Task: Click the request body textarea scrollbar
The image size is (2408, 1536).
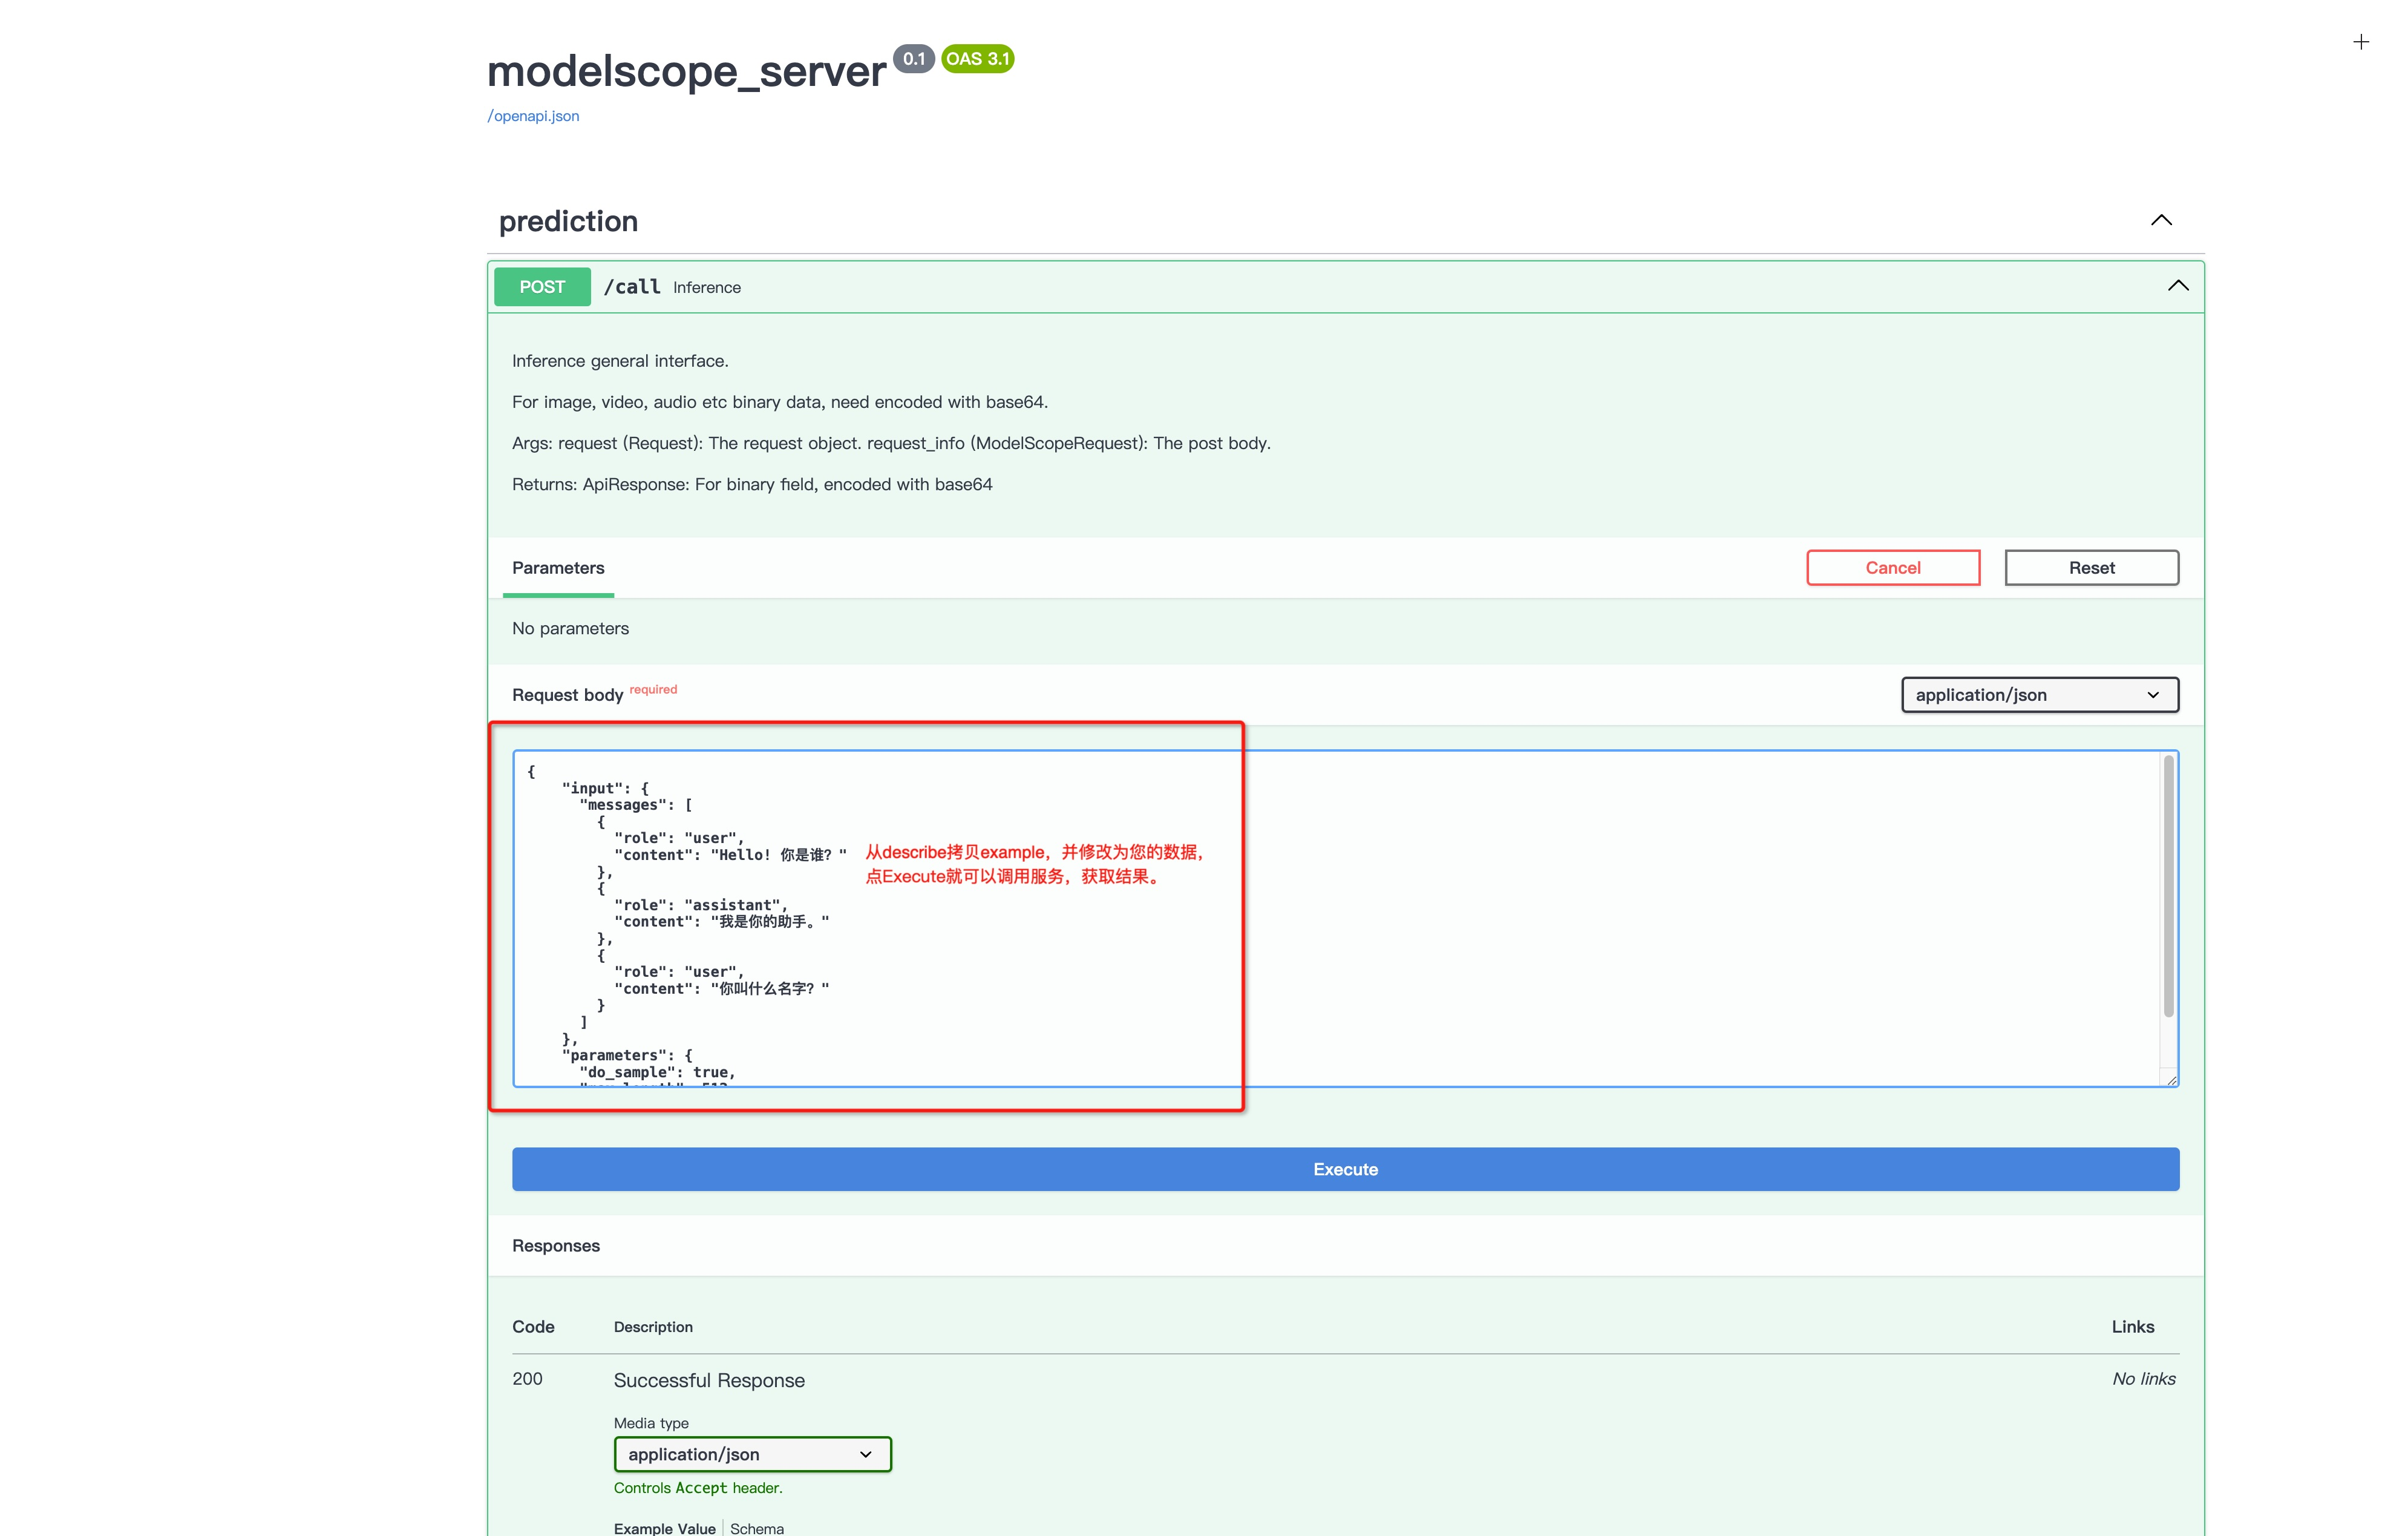Action: 2168,886
